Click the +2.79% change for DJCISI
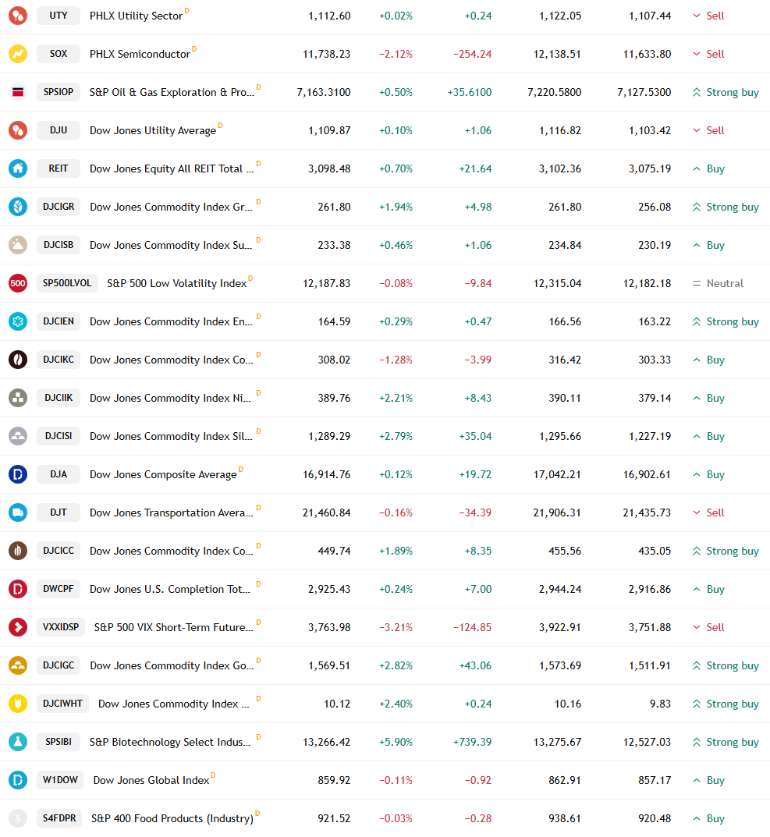This screenshot has width=770, height=837. click(396, 436)
